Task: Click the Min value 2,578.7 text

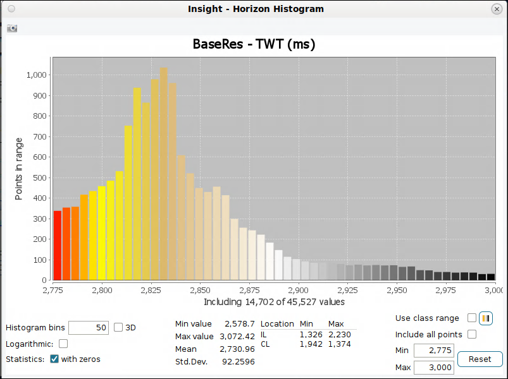Action: [x=240, y=323]
